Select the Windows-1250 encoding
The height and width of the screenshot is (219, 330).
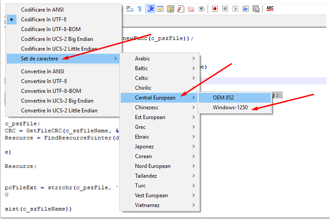click(235, 108)
